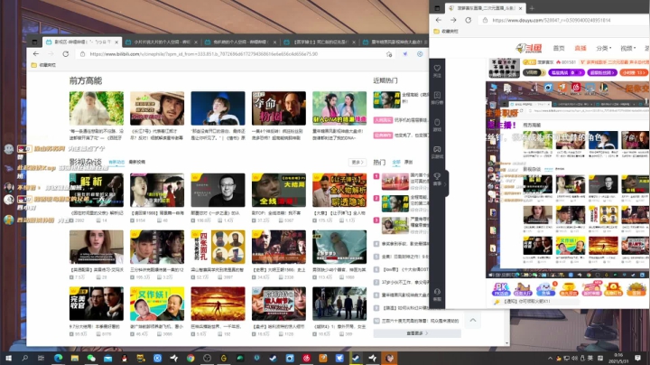This screenshot has width=650, height=365.
Task: Open notification center in system tray
Action: pos(638,358)
